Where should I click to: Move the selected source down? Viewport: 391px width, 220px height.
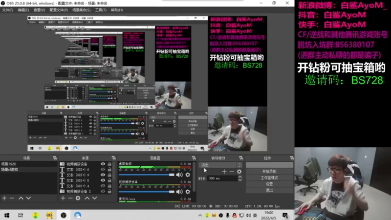coord(94,198)
